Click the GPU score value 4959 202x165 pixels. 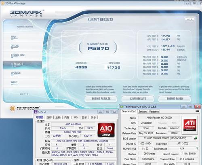(81, 67)
